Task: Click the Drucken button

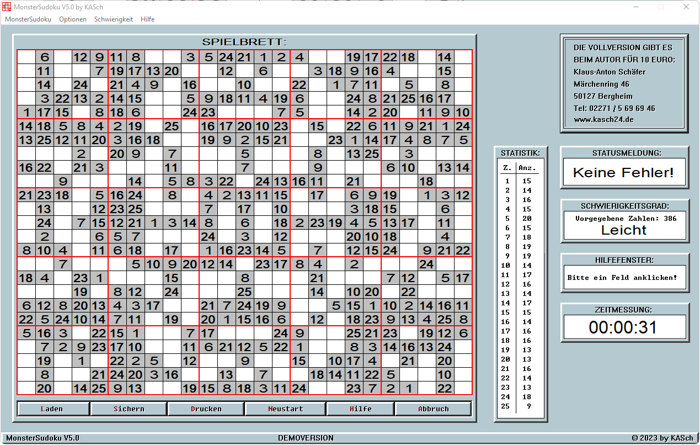Action: 206,409
